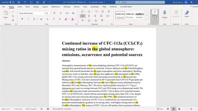The width and height of the screenshot is (198, 111).
Task: Clear all formatting
Action: [x=73, y=13]
